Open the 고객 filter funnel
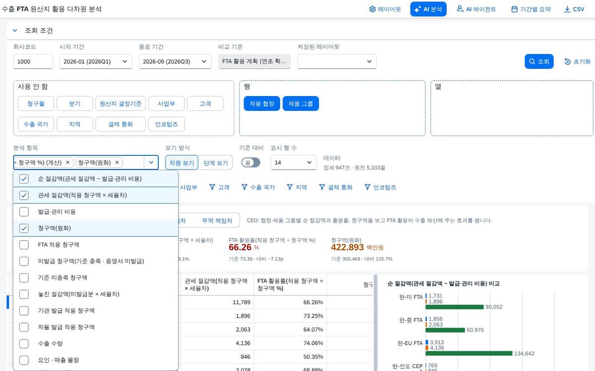 coord(219,187)
